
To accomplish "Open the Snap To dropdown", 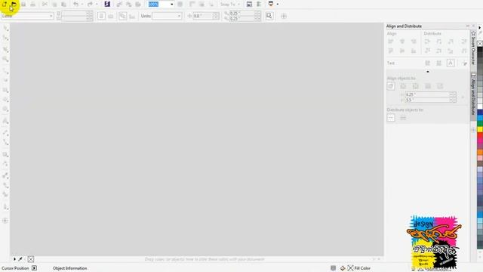I will coord(238,5).
